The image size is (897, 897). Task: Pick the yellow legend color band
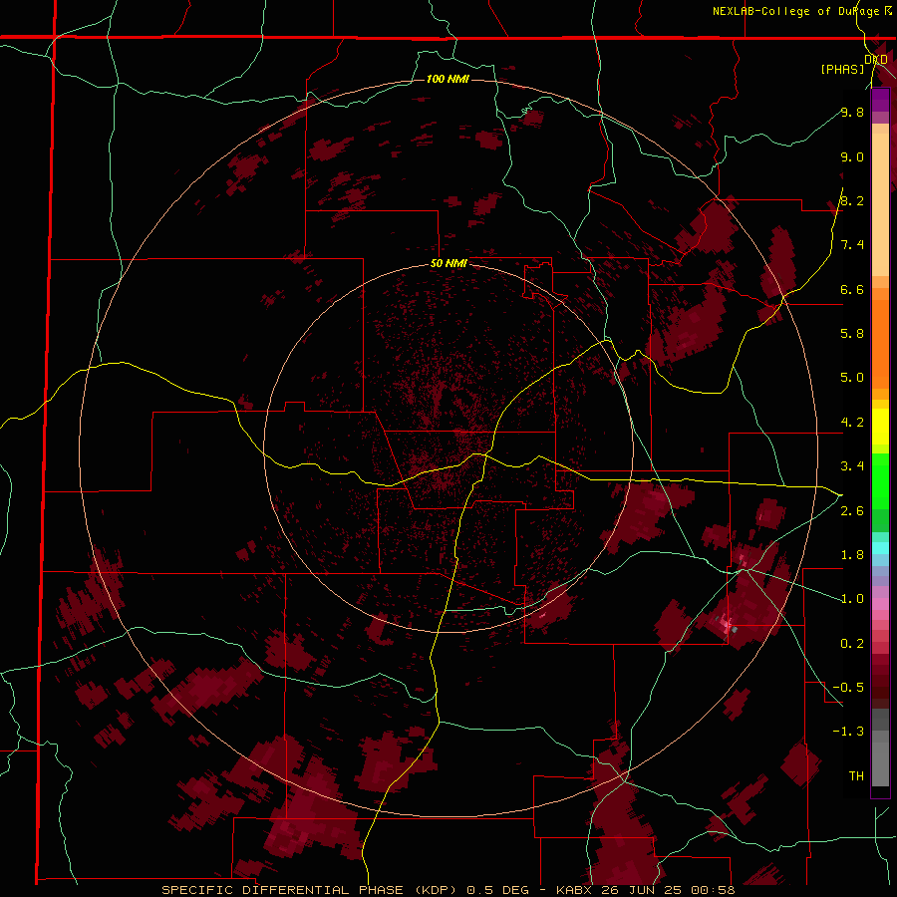pos(880,427)
